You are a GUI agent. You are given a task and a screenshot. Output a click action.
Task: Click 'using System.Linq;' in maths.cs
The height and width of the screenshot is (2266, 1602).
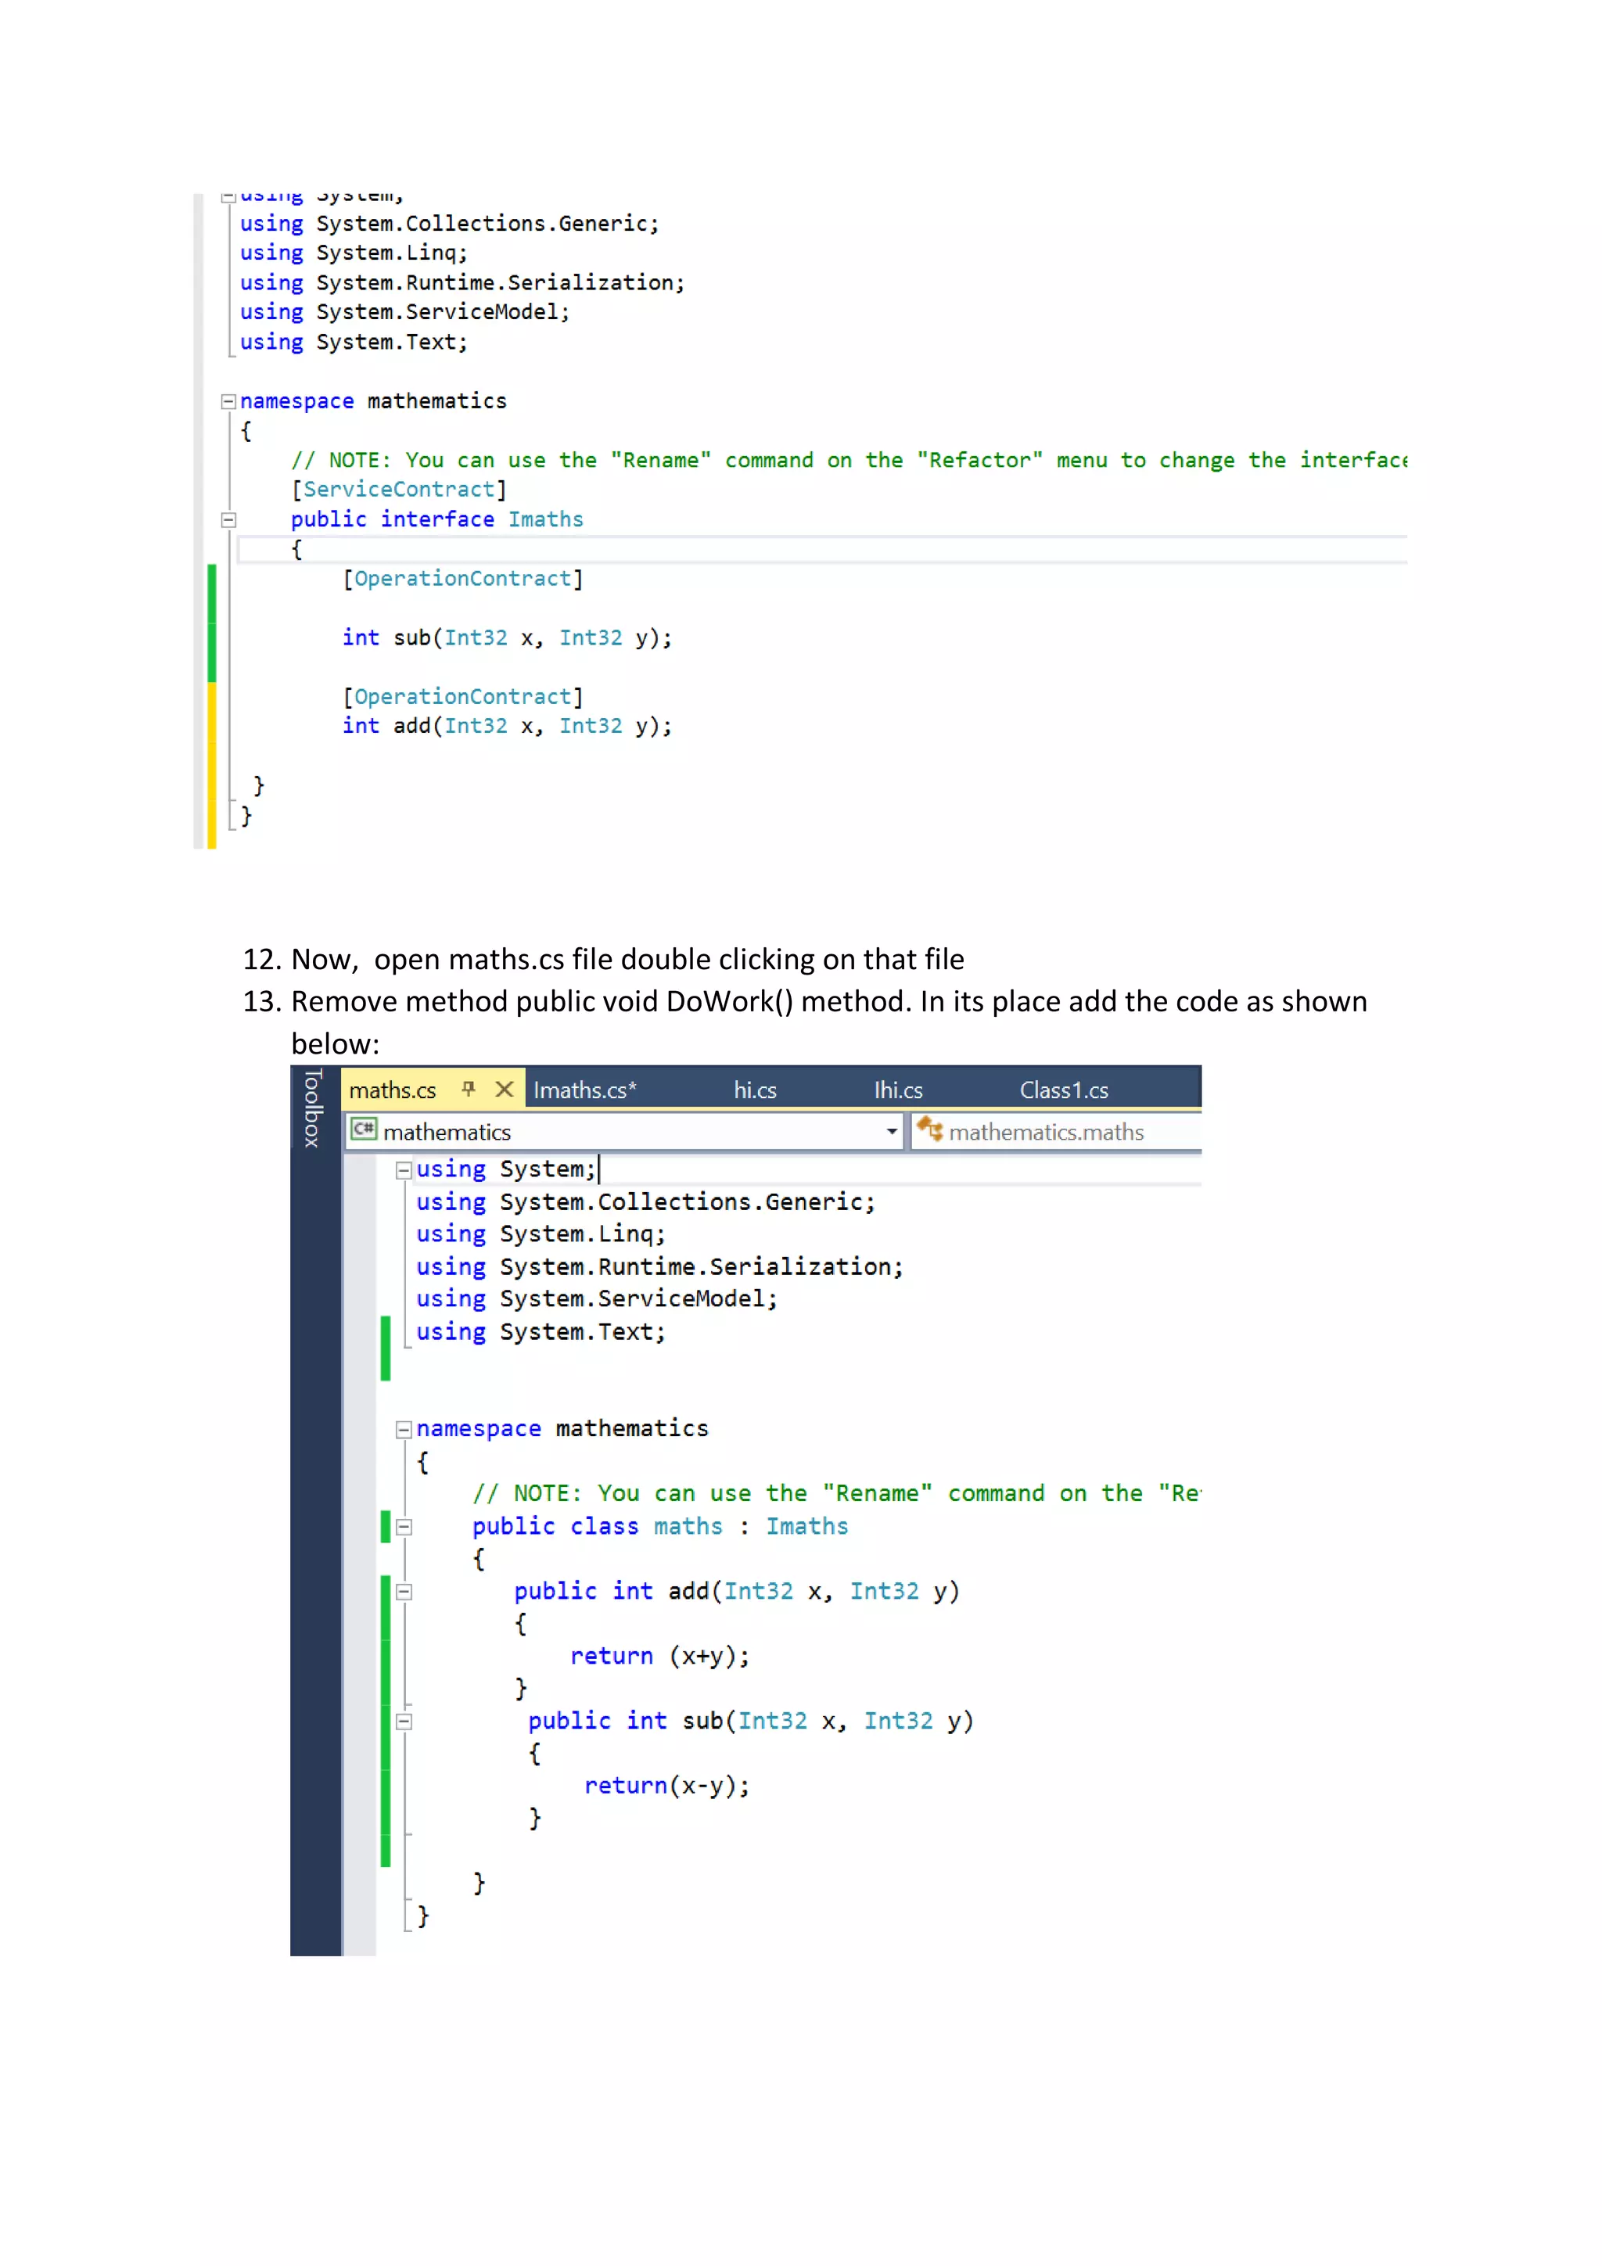pos(541,1234)
